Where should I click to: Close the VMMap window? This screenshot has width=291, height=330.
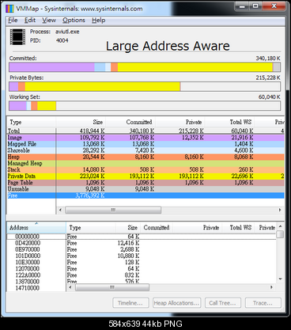coord(274,6)
